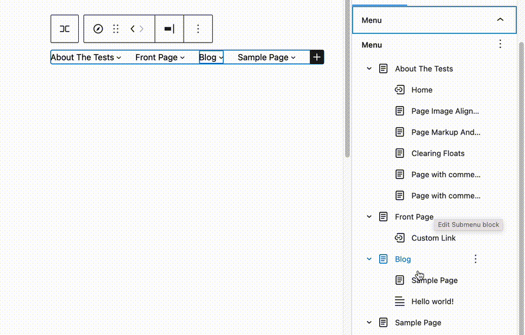The image size is (525, 335).
Task: Select About The Tests in list view
Action: coord(424,69)
